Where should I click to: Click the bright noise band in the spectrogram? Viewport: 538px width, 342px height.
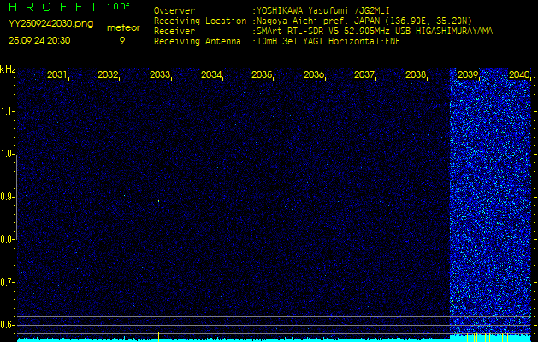tap(492, 205)
